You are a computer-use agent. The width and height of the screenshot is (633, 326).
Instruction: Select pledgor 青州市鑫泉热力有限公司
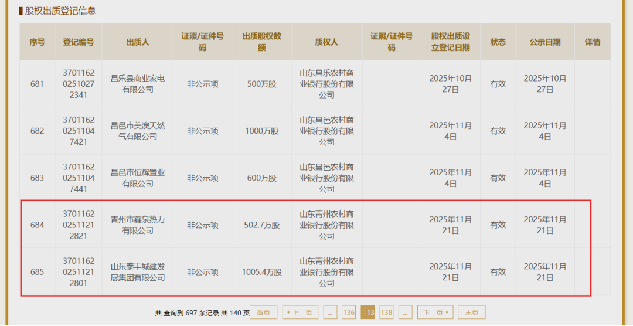click(x=138, y=225)
